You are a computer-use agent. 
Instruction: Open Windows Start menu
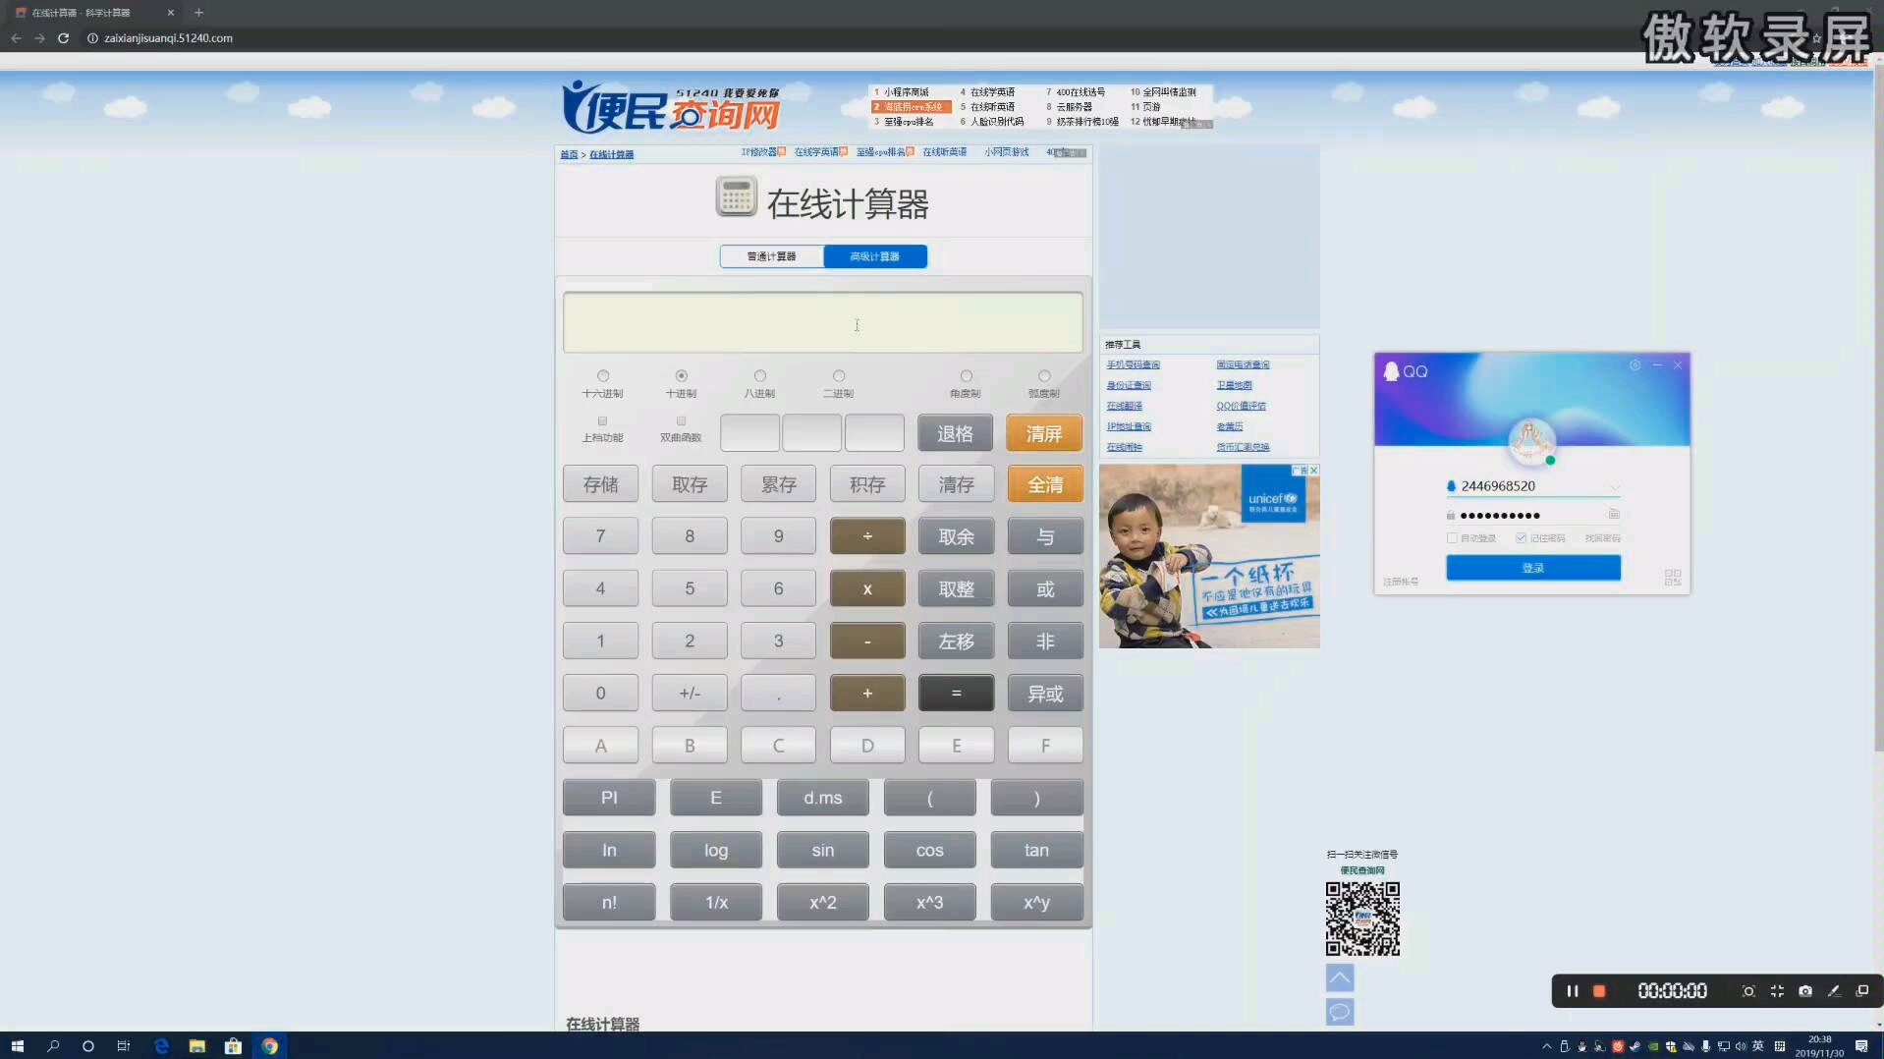tap(17, 1046)
